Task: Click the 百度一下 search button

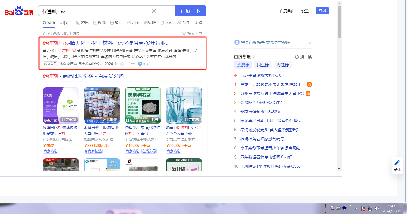Action: point(191,11)
